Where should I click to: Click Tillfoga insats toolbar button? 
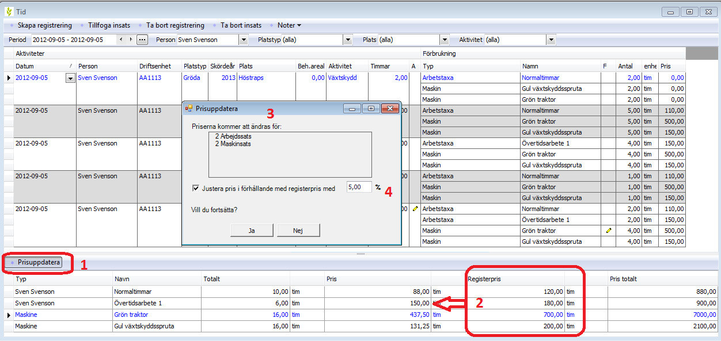click(x=109, y=25)
